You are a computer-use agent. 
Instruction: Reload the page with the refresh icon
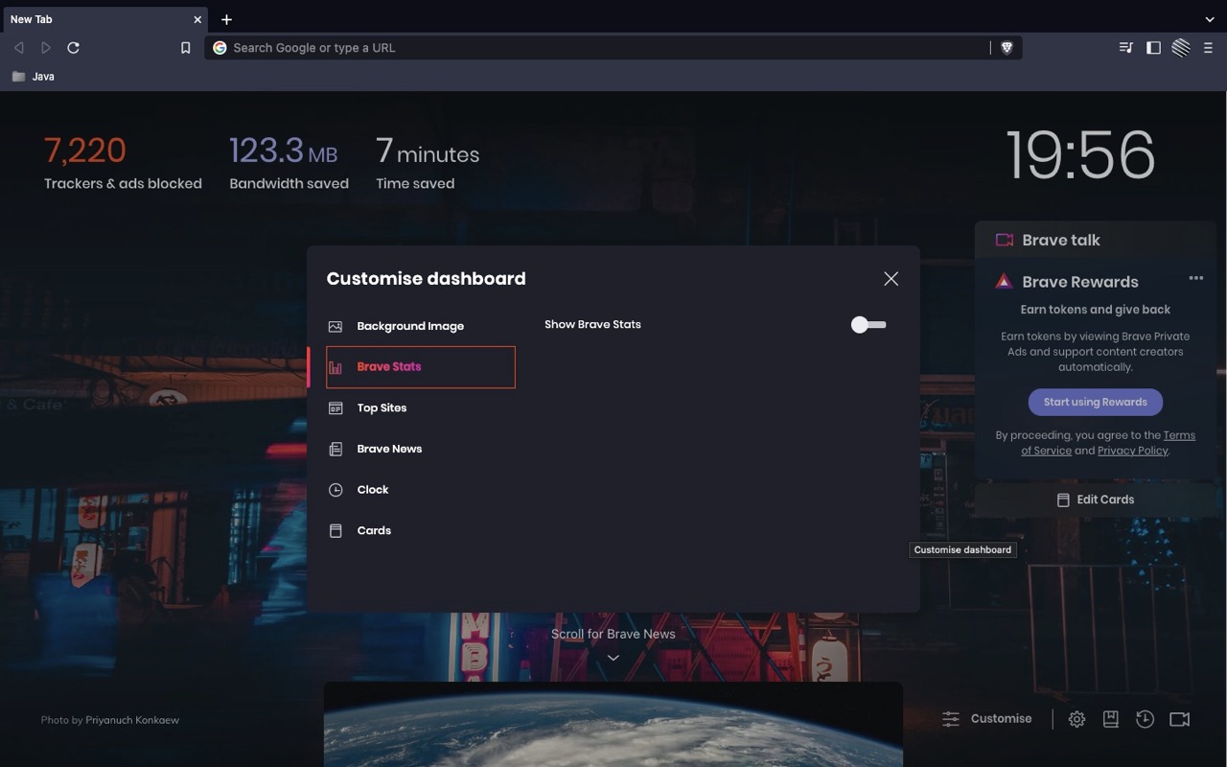point(73,47)
